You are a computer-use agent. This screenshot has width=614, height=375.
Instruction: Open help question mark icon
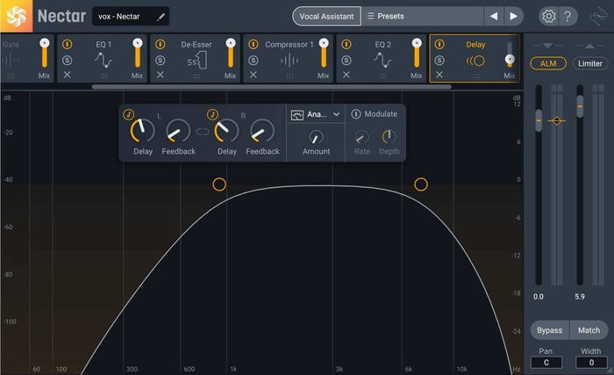point(568,16)
